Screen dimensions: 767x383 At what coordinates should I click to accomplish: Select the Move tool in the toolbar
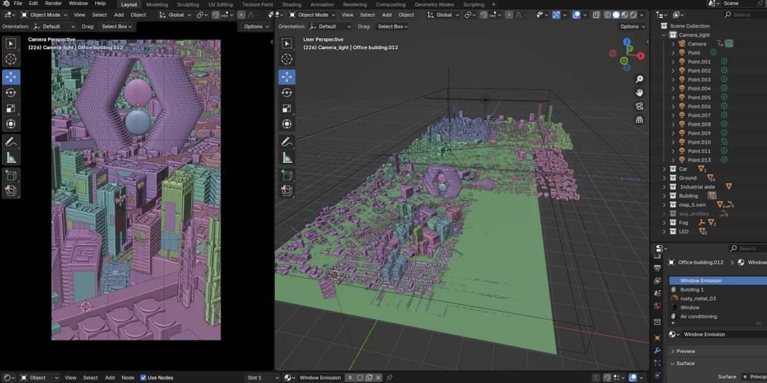[10, 75]
